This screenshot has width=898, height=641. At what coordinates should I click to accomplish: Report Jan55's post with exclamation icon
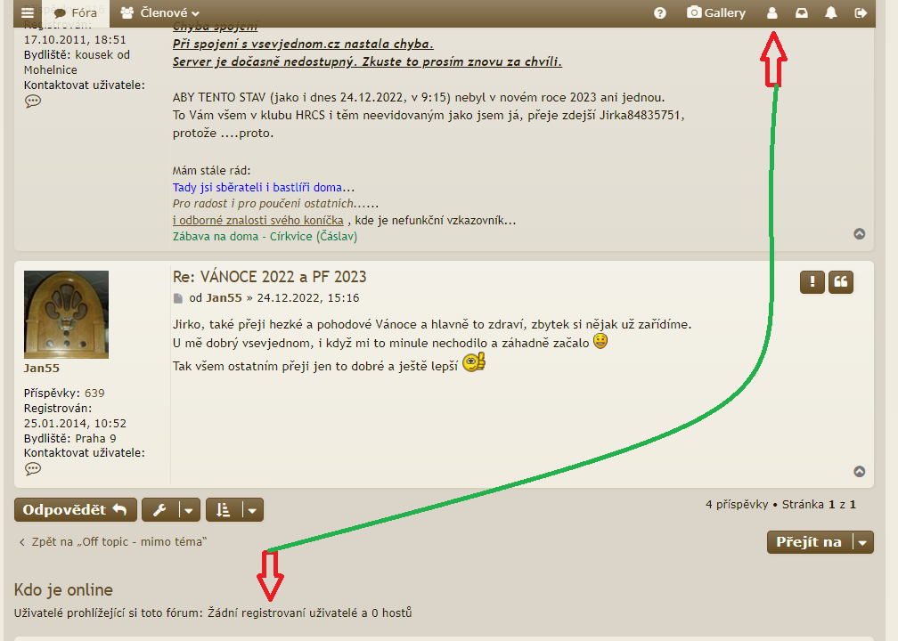[812, 282]
